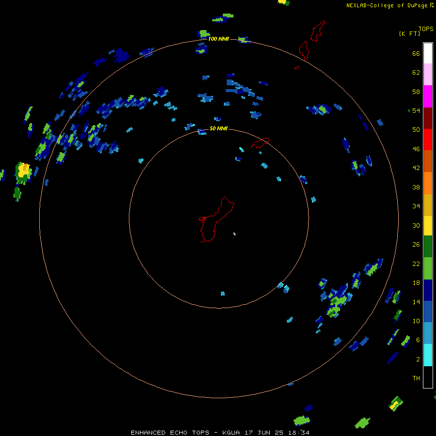Click legend value "26"
The width and height of the screenshot is (436, 436).
(416, 245)
